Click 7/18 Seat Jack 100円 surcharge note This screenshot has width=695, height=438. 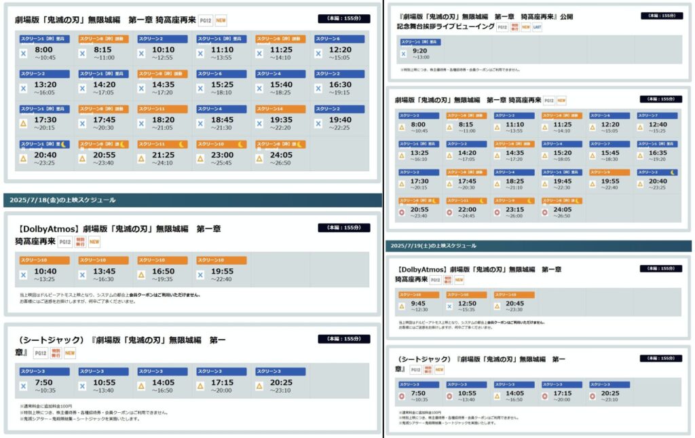45,406
